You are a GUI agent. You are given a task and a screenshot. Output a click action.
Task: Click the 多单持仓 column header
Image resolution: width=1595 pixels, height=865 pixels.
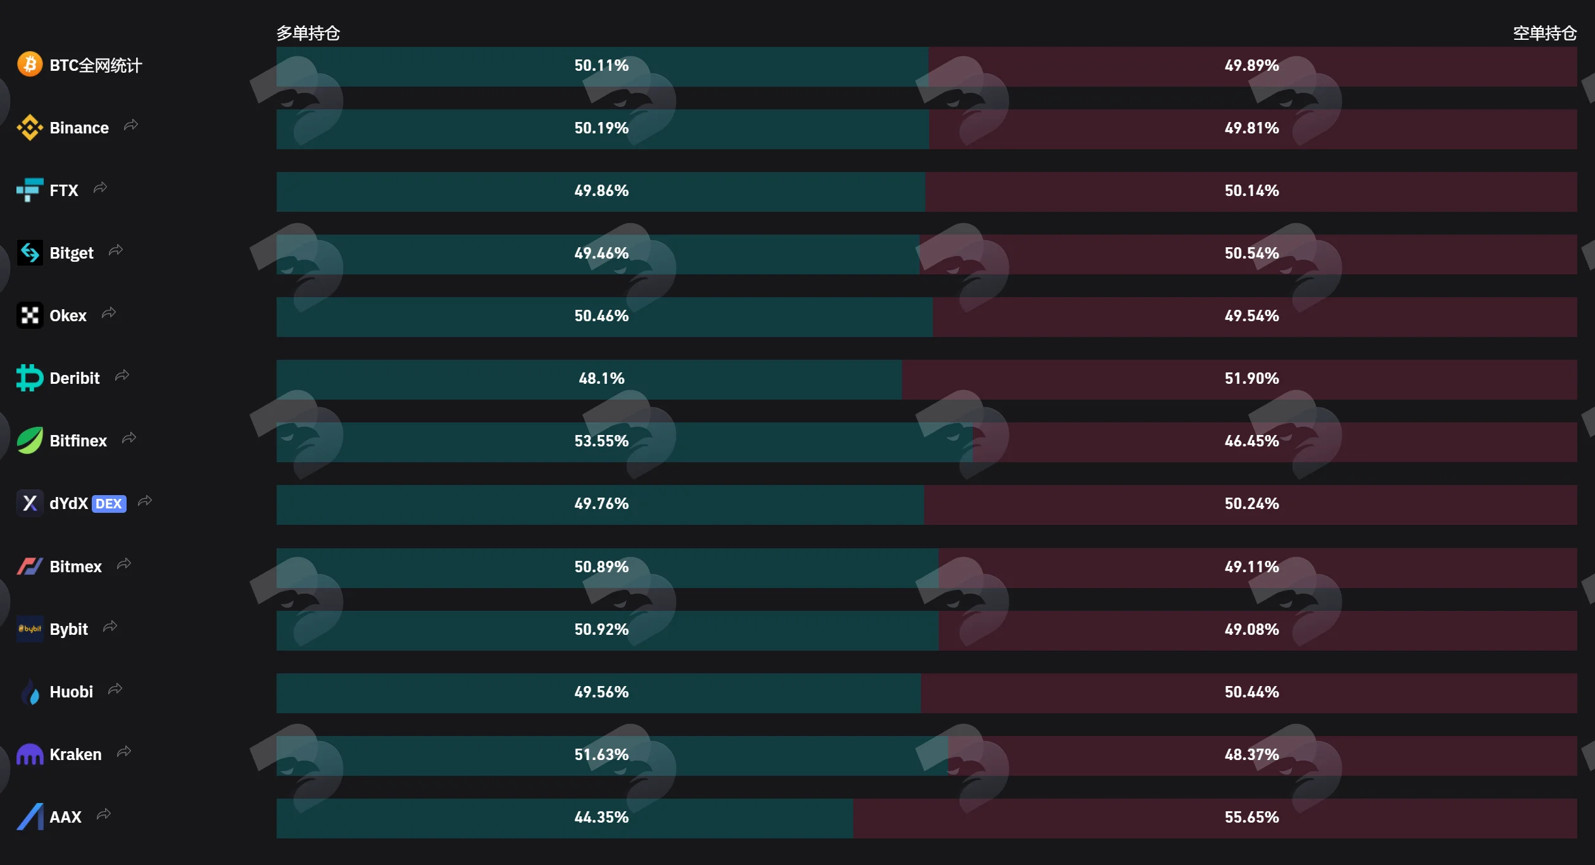pos(308,33)
